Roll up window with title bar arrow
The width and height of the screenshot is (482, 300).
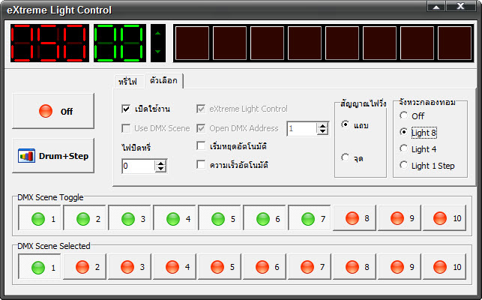pyautogui.click(x=436, y=7)
